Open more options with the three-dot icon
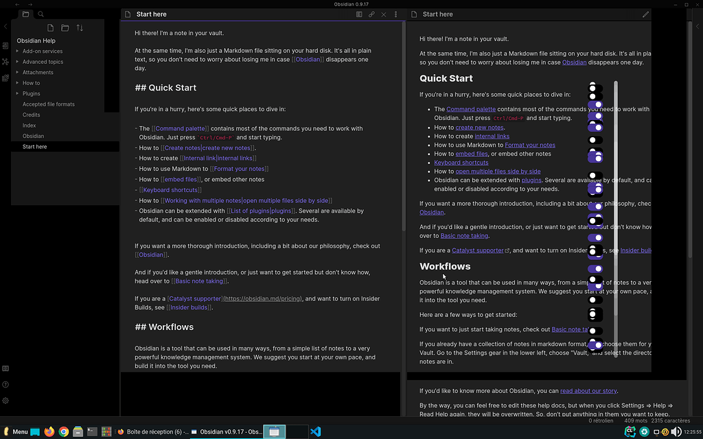 pyautogui.click(x=395, y=14)
